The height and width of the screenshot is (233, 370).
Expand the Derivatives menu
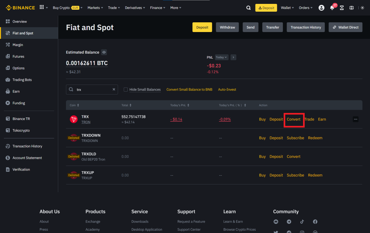click(135, 8)
